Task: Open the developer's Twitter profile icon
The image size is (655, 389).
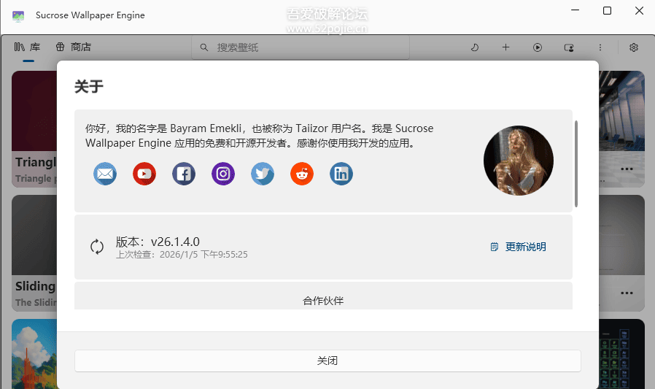Action: [x=263, y=174]
